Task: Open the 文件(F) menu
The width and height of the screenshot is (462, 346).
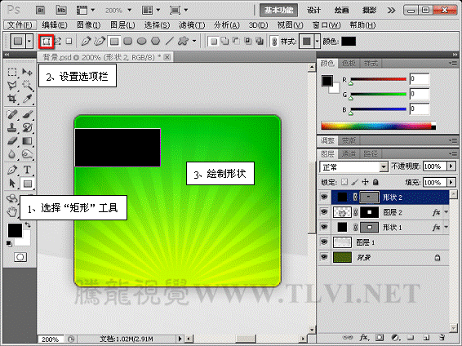Action: click(x=20, y=25)
